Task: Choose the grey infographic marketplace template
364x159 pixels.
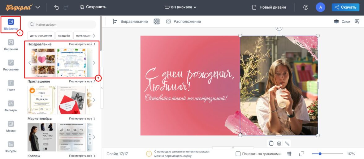Action: click(71, 137)
